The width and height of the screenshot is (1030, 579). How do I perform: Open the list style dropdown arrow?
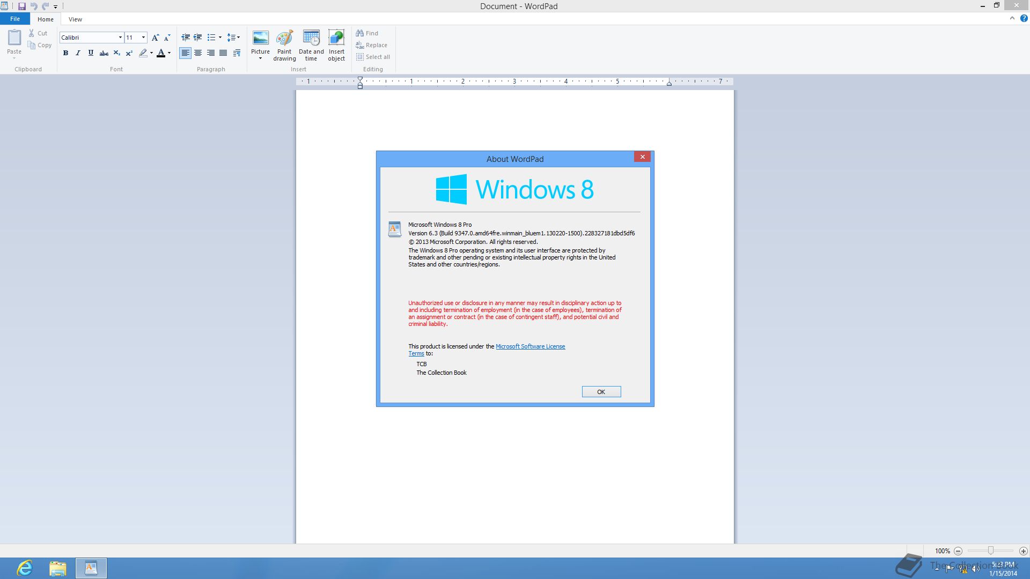[220, 38]
